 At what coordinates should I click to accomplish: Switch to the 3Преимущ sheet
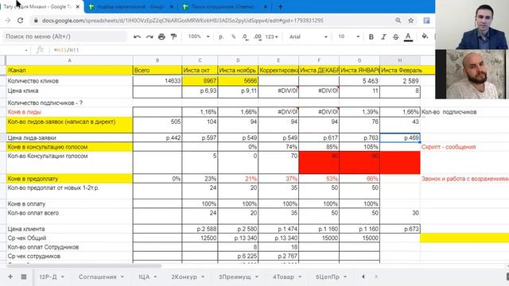pyautogui.click(x=235, y=276)
